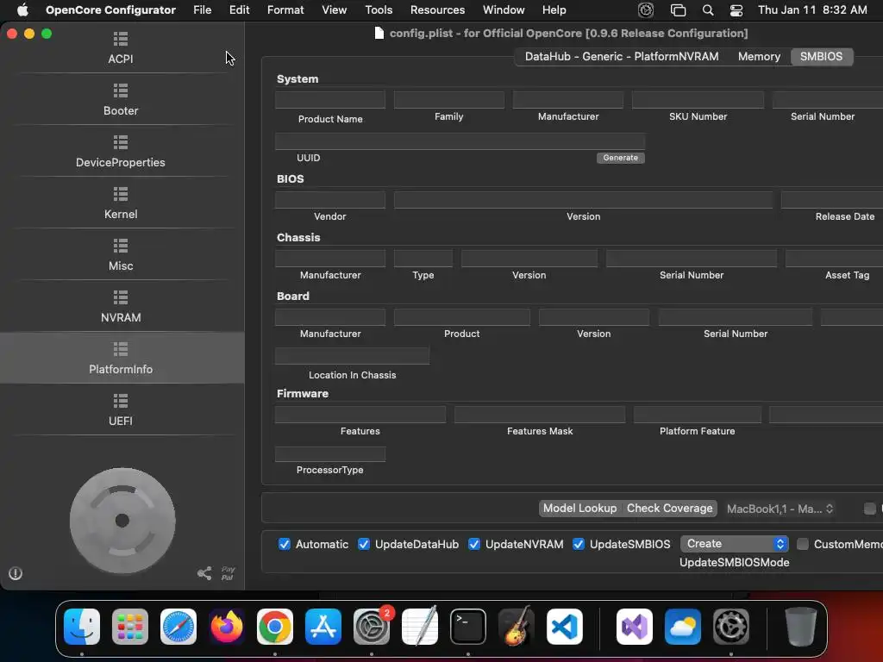Open the MacBook1,1 model dropdown
Viewport: 883px width, 662px height.
click(x=780, y=509)
